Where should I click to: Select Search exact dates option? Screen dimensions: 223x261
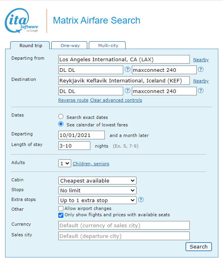tap(61, 117)
